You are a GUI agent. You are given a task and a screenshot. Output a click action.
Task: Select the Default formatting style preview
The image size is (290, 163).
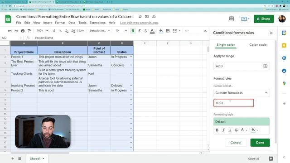[x=242, y=122]
